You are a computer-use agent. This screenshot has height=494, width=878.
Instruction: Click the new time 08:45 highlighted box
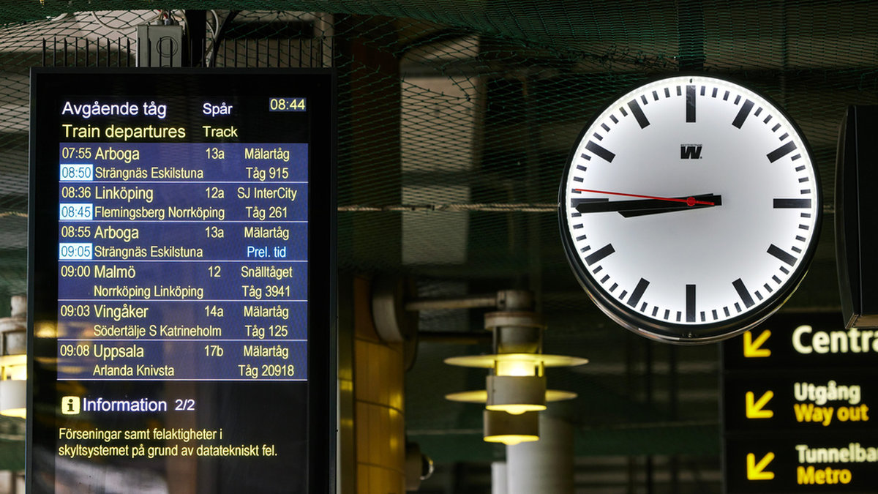76,212
